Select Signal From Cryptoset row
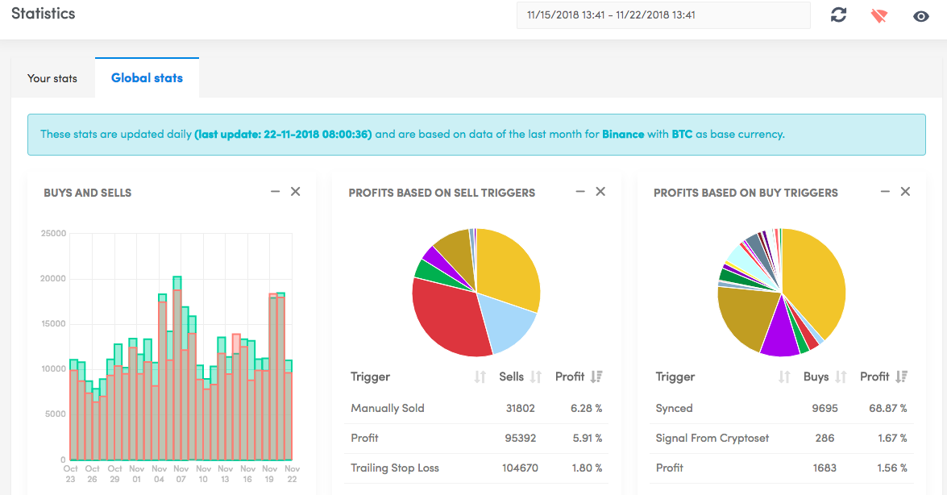The height and width of the screenshot is (495, 947). pyautogui.click(x=782, y=439)
